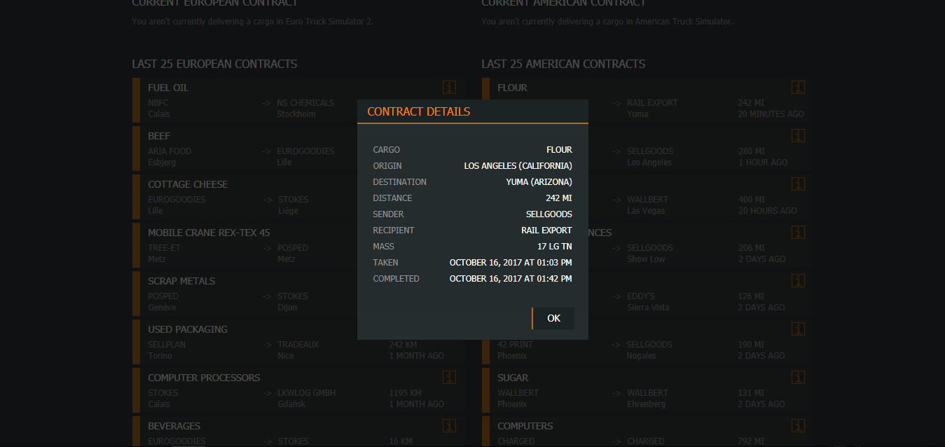Open info icon for American Flour contract
Viewport: 945px width, 447px height.
point(798,88)
